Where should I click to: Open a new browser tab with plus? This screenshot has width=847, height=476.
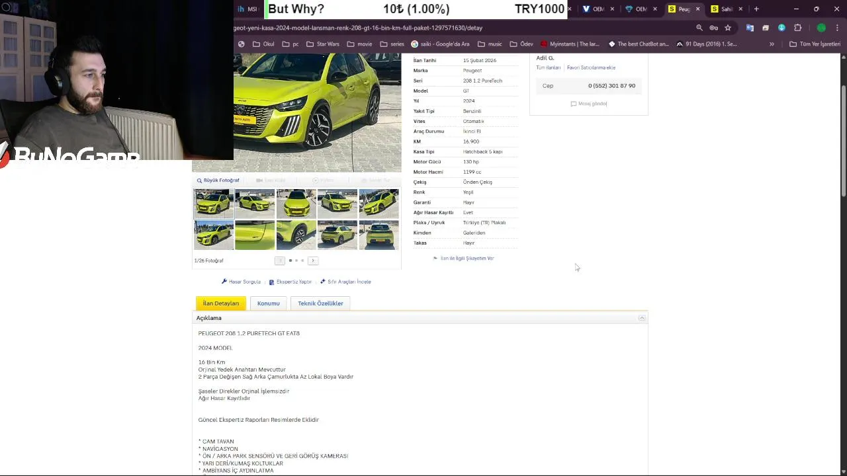pos(756,9)
